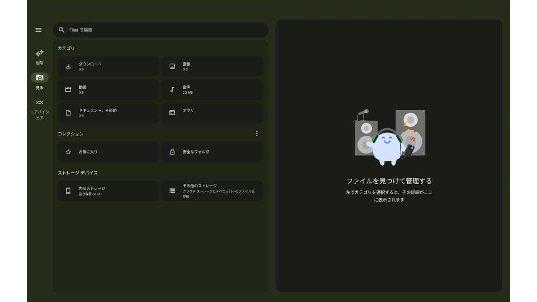Open お気に入り via the star icon
This screenshot has width=537, height=302.
[68, 152]
